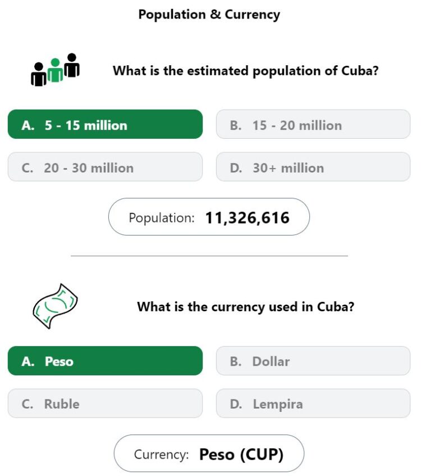The height and width of the screenshot is (476, 421).
Task: Click the Currency: label text
Action: click(x=161, y=455)
